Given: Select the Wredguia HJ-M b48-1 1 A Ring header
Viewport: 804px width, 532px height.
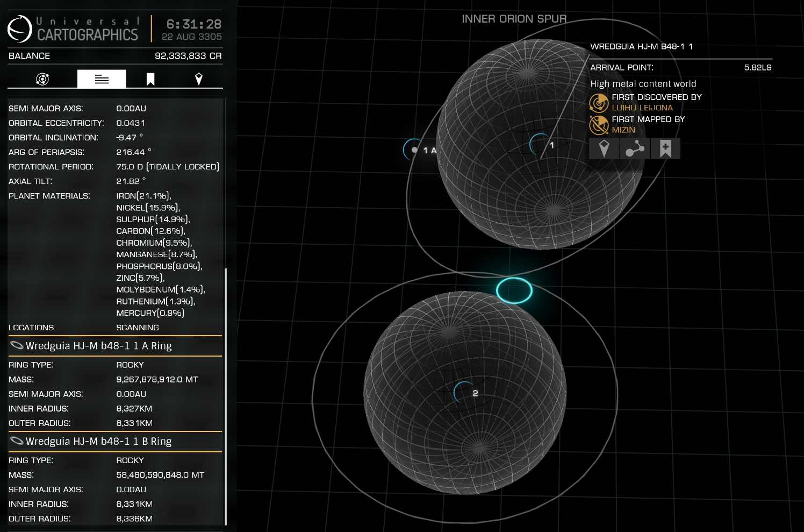Looking at the screenshot, I should tap(115, 346).
